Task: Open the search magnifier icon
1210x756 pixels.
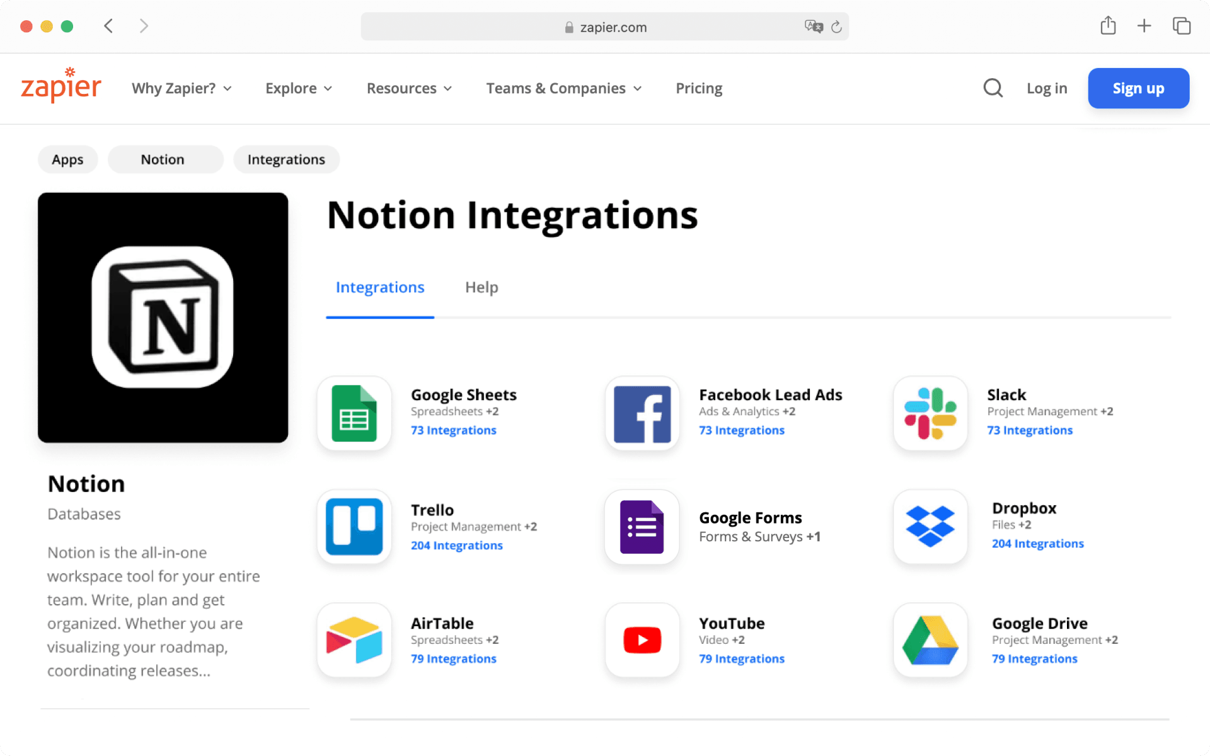Action: (x=993, y=88)
